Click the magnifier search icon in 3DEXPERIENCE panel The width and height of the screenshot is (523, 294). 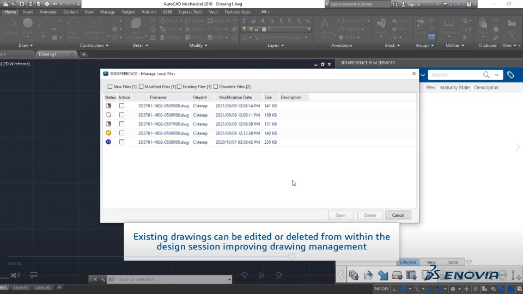pos(486,75)
